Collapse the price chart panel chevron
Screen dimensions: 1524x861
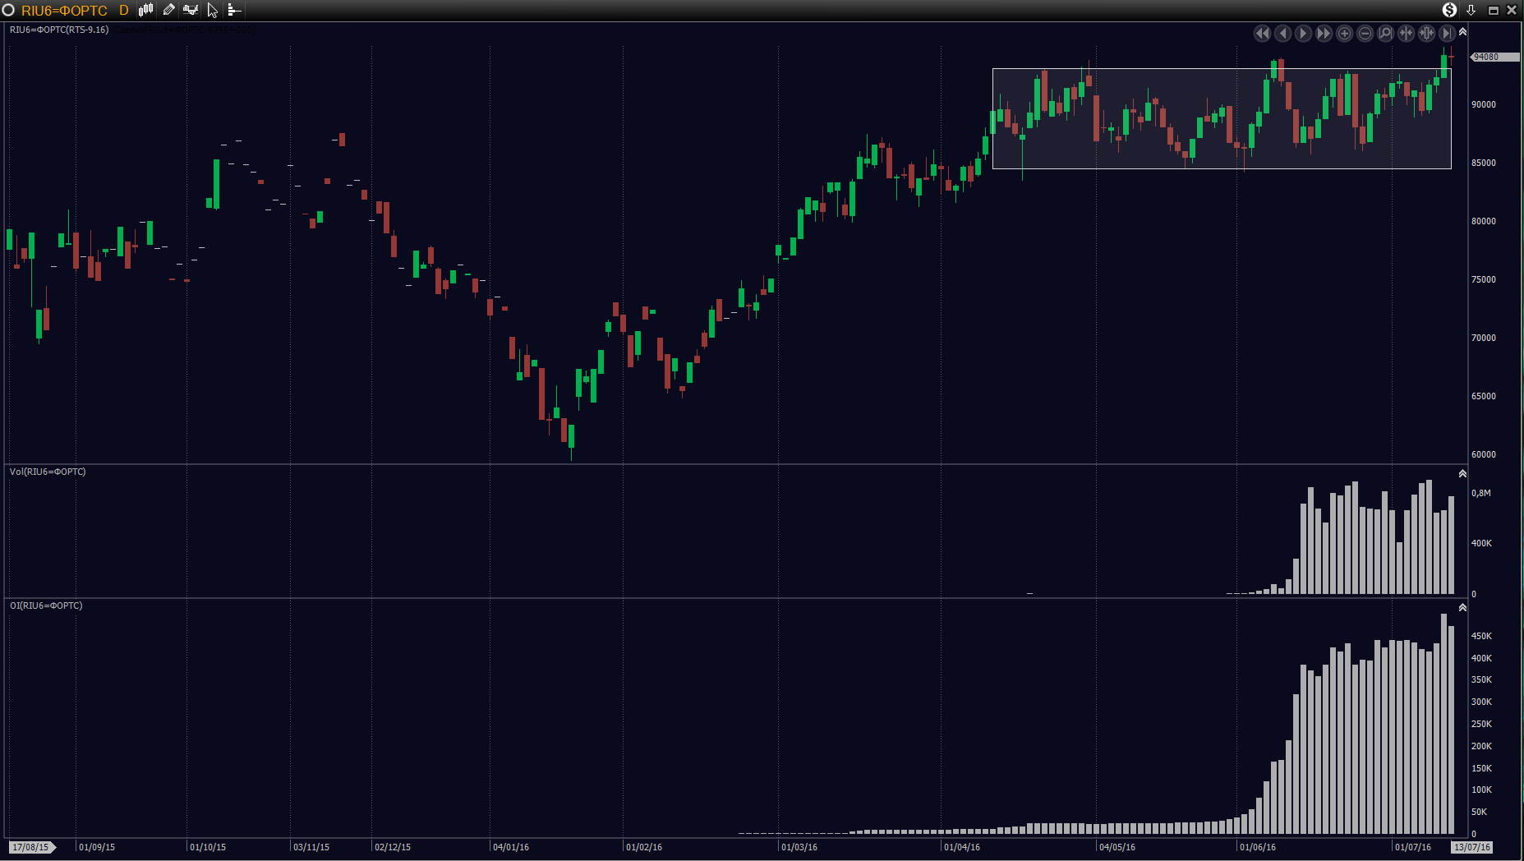click(1462, 32)
